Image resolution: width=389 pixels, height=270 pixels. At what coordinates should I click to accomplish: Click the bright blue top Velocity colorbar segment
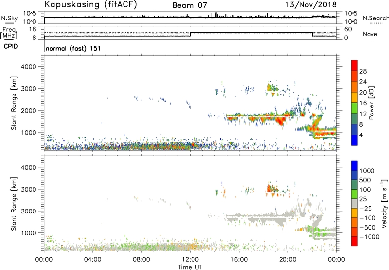point(354,166)
